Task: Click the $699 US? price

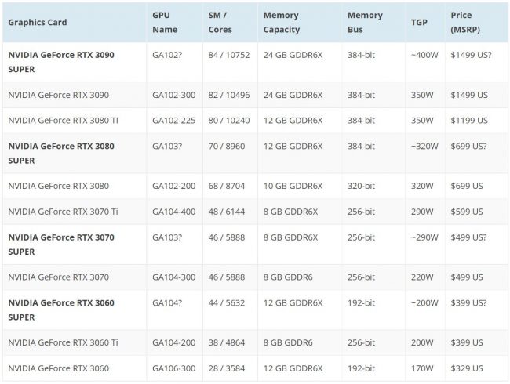Action: 468,147
